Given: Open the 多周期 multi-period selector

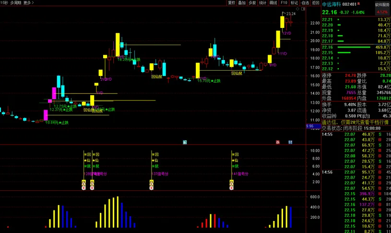Looking at the screenshot, I should (16, 3).
